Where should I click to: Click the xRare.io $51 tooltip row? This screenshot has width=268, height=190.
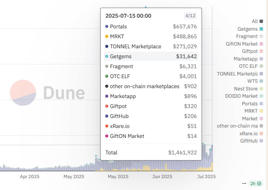click(151, 126)
